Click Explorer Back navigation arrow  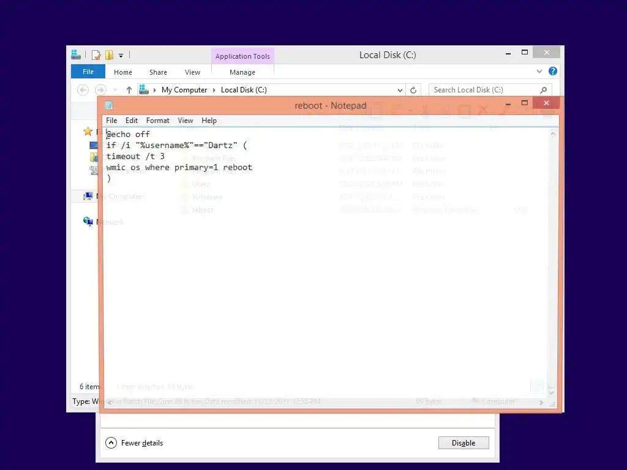coord(83,90)
